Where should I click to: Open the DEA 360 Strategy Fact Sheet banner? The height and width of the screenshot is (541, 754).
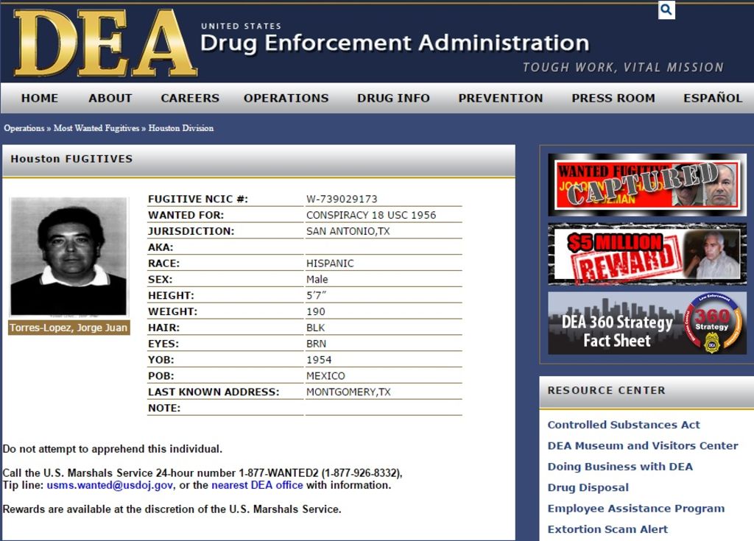[x=646, y=323]
